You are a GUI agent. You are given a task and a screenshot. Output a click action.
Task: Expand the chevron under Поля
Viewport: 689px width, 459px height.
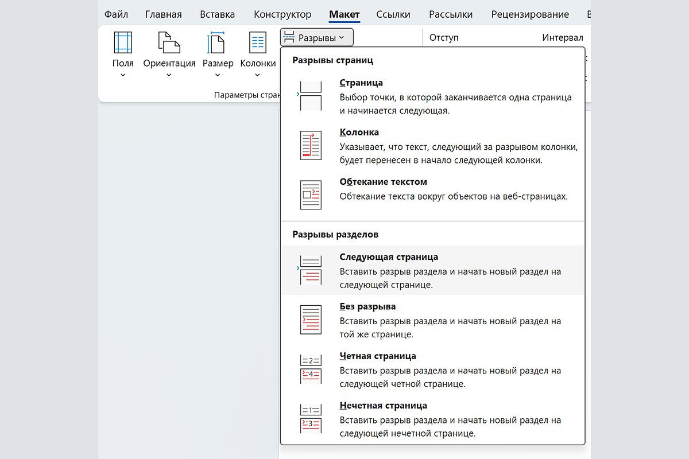123,75
